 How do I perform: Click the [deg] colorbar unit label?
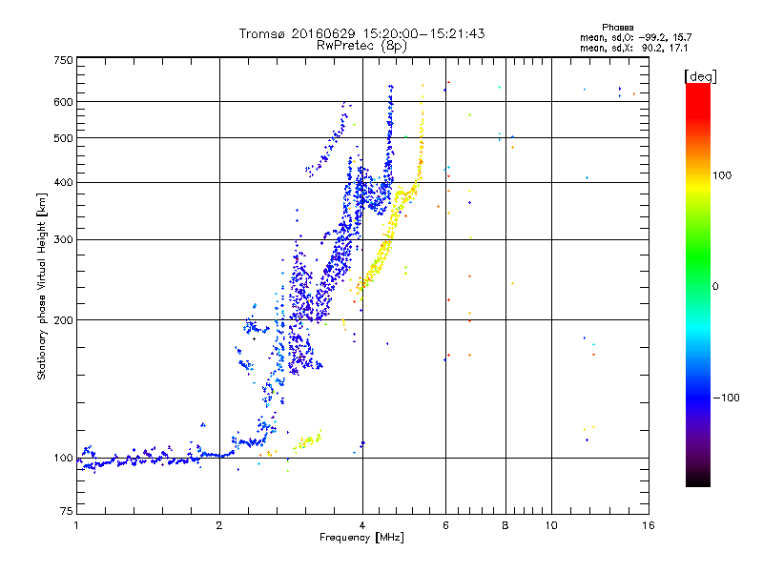700,76
